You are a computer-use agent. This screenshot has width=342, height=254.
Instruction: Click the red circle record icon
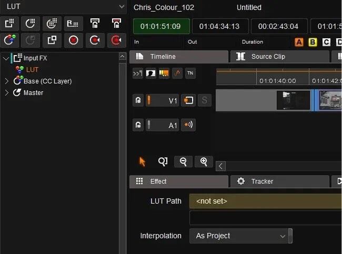pyautogui.click(x=74, y=40)
